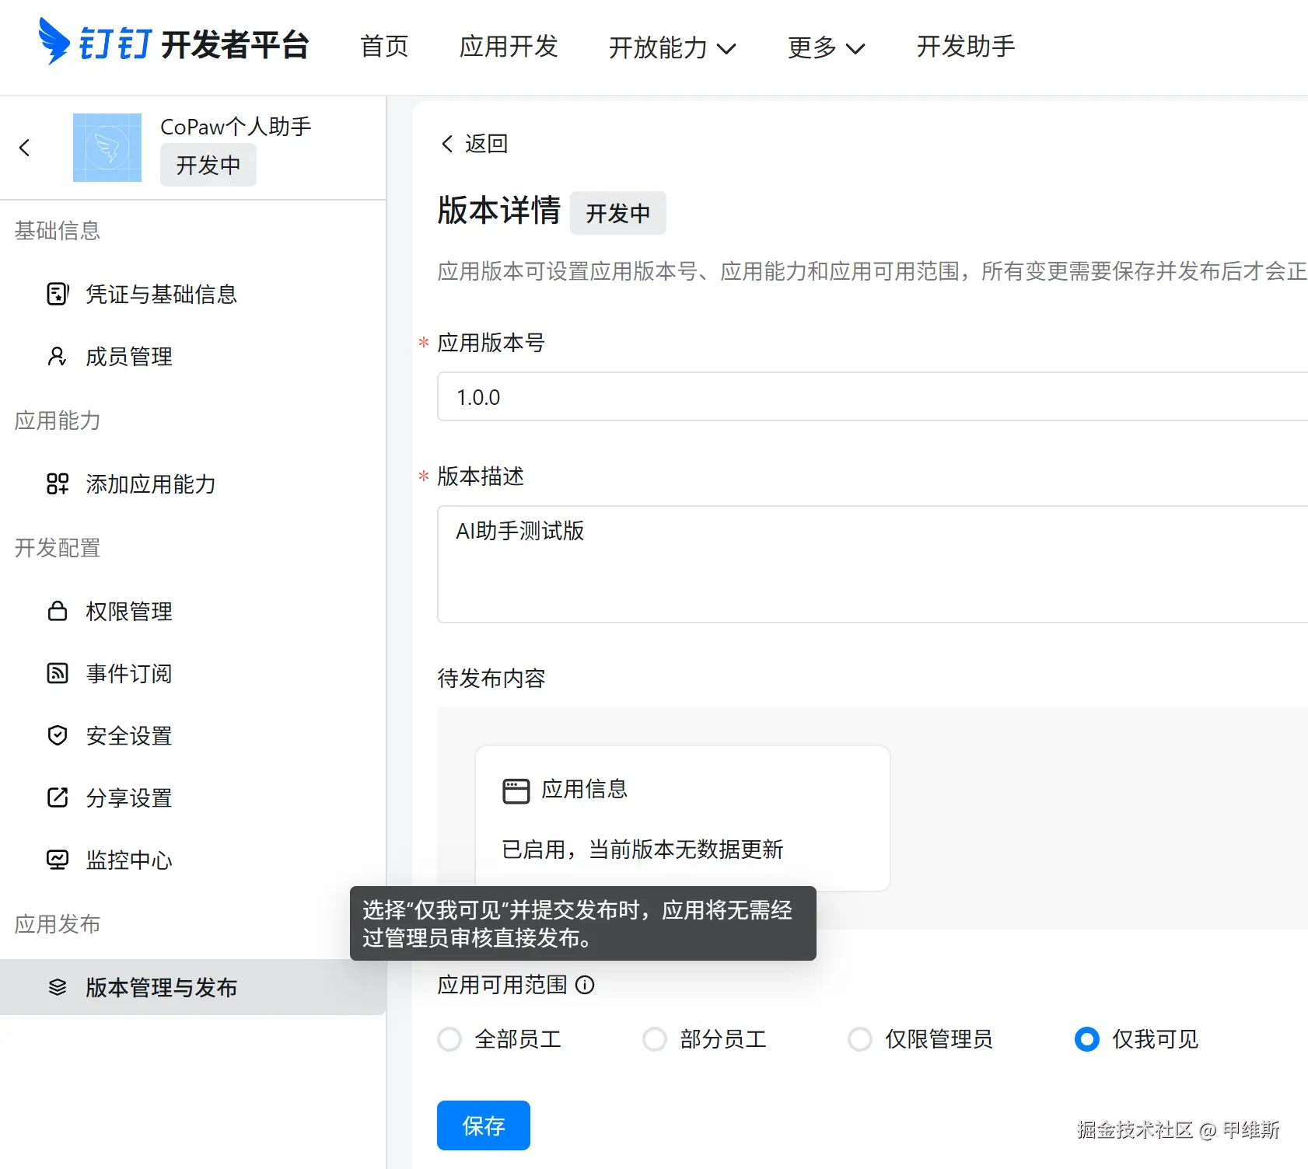Click the 开发中 badge beside 版本详情
Image resolution: width=1308 pixels, height=1169 pixels.
tap(618, 213)
